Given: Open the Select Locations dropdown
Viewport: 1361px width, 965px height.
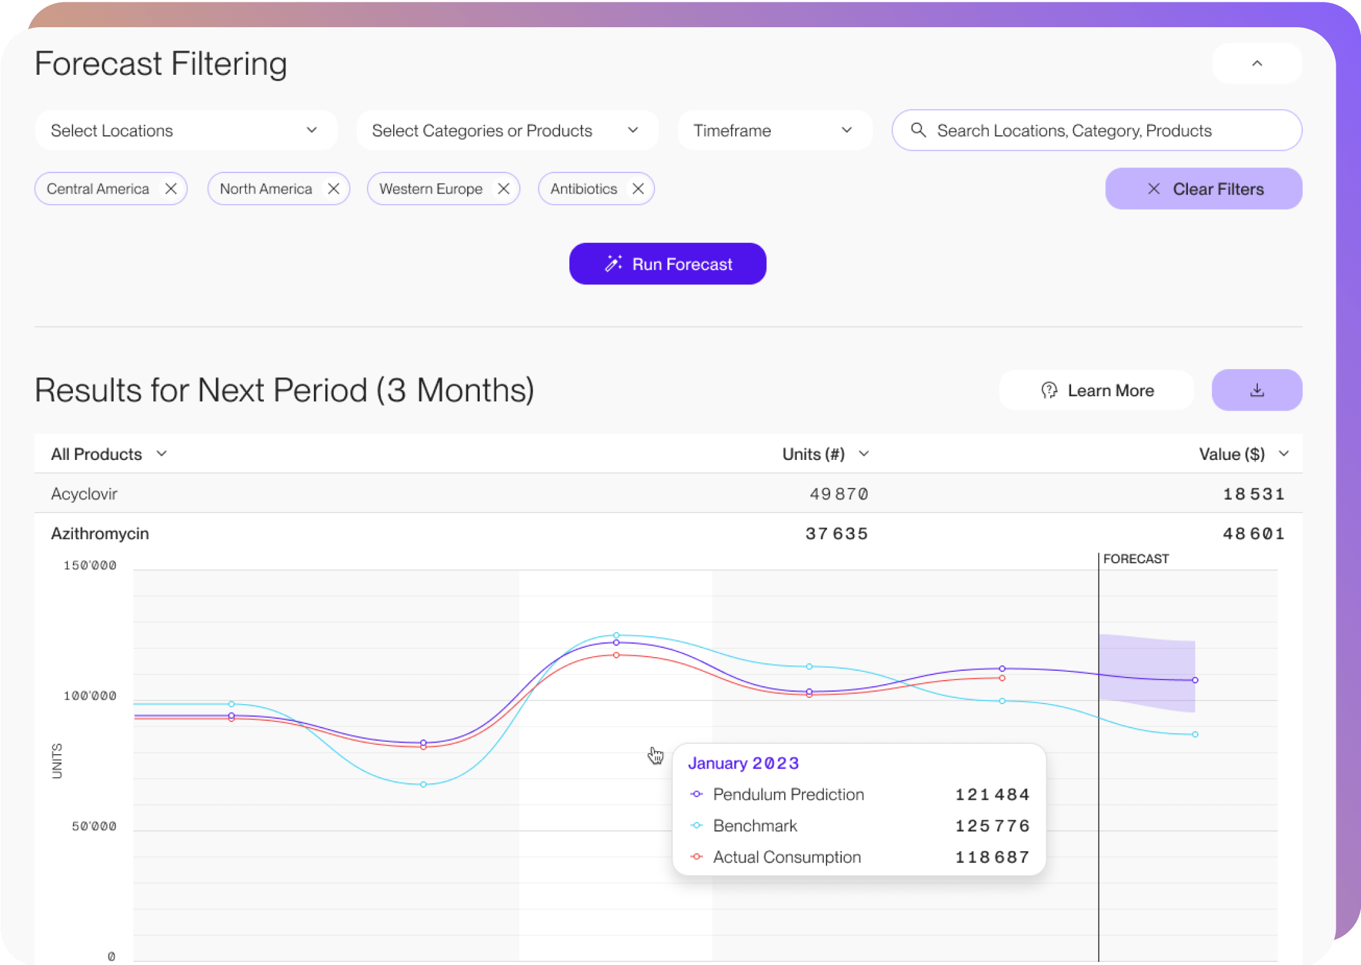Looking at the screenshot, I should coord(185,130).
